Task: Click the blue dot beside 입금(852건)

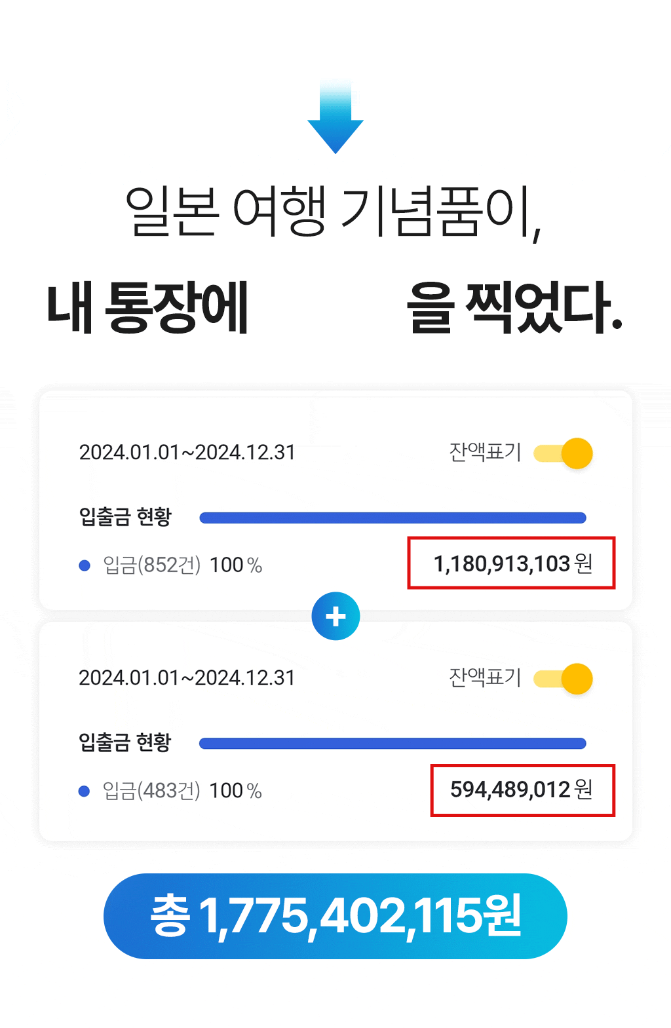Action: tap(85, 565)
